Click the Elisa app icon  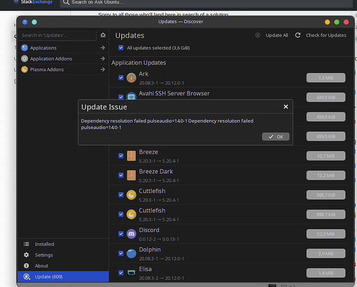click(x=131, y=273)
